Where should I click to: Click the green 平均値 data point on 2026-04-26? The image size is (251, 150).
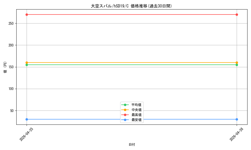237,65
